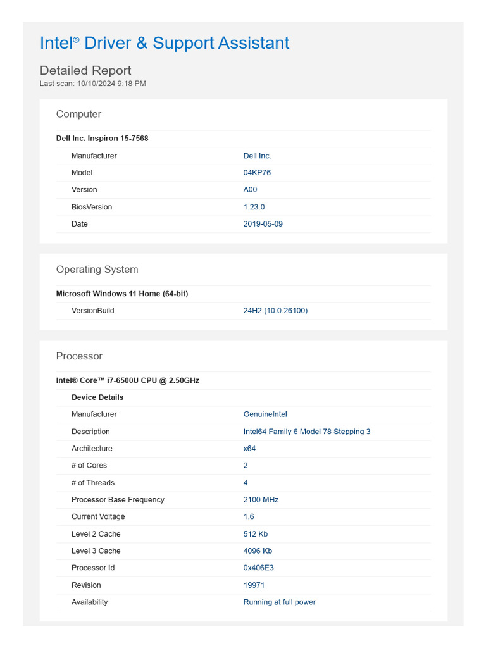
Task: Select the Intel Core i7-6500U CPU title
Action: click(128, 380)
